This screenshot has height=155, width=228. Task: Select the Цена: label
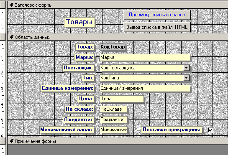pos(86,99)
